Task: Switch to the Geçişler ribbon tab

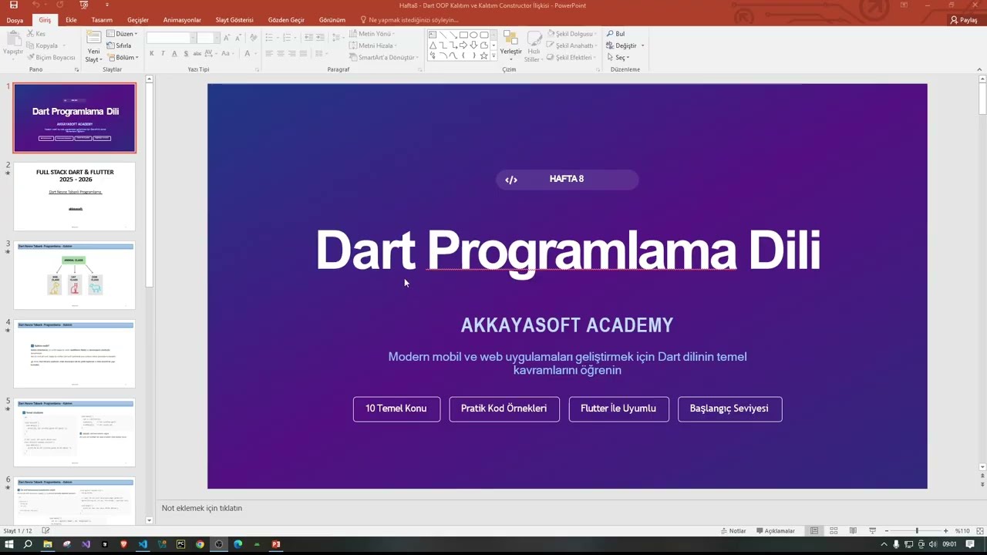Action: 138,20
